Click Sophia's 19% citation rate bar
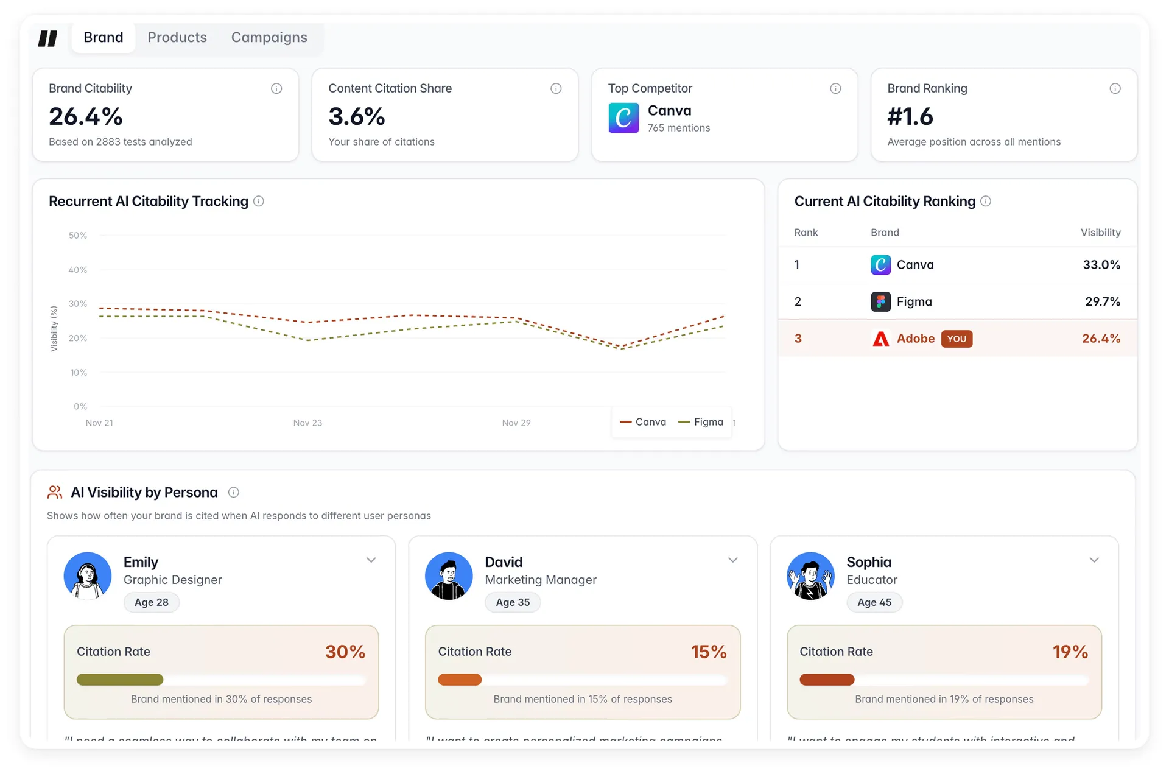1169x774 pixels. tap(944, 680)
